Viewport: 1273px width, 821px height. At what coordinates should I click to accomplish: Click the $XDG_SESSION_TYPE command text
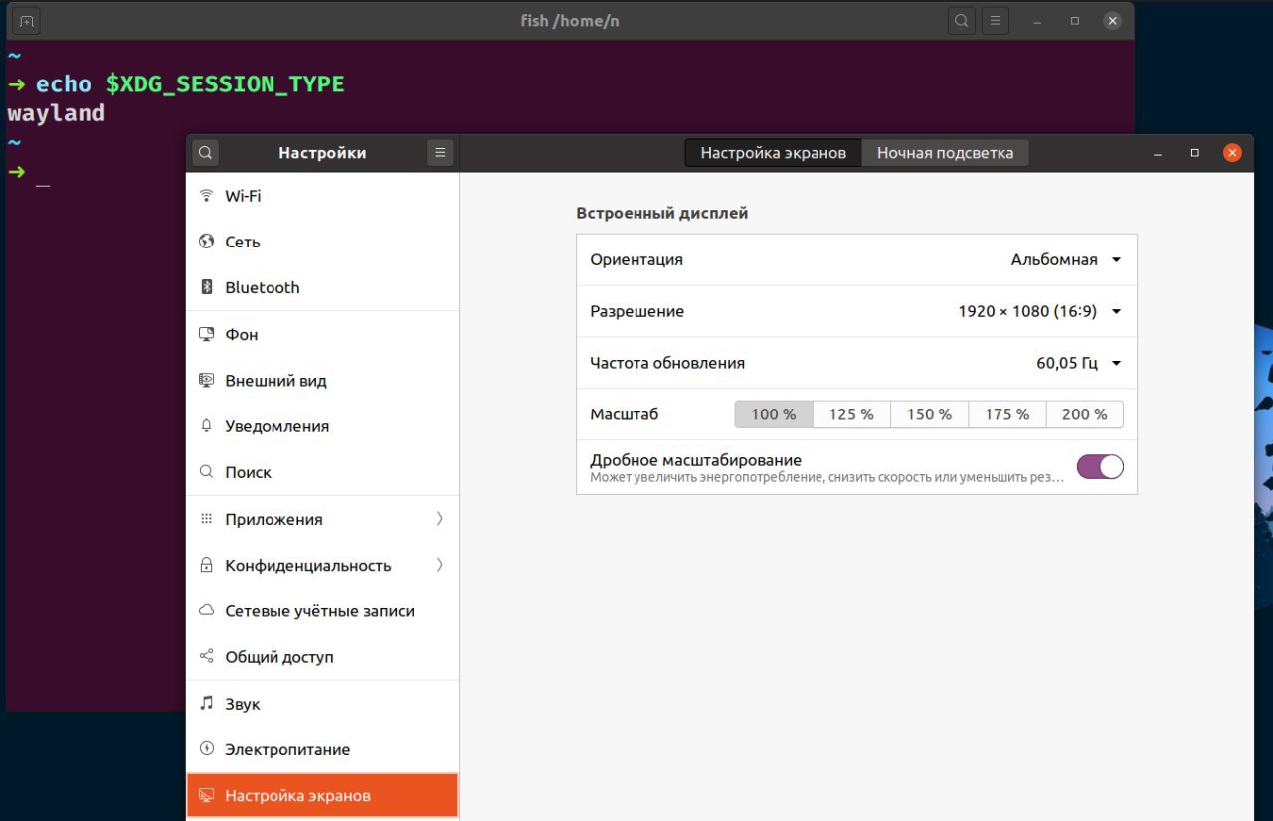(x=226, y=84)
